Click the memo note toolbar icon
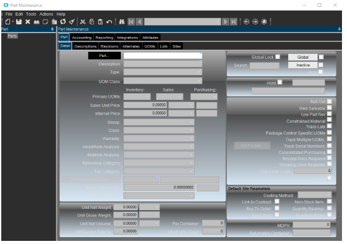Screen dimensions: 347x244 point(45,22)
